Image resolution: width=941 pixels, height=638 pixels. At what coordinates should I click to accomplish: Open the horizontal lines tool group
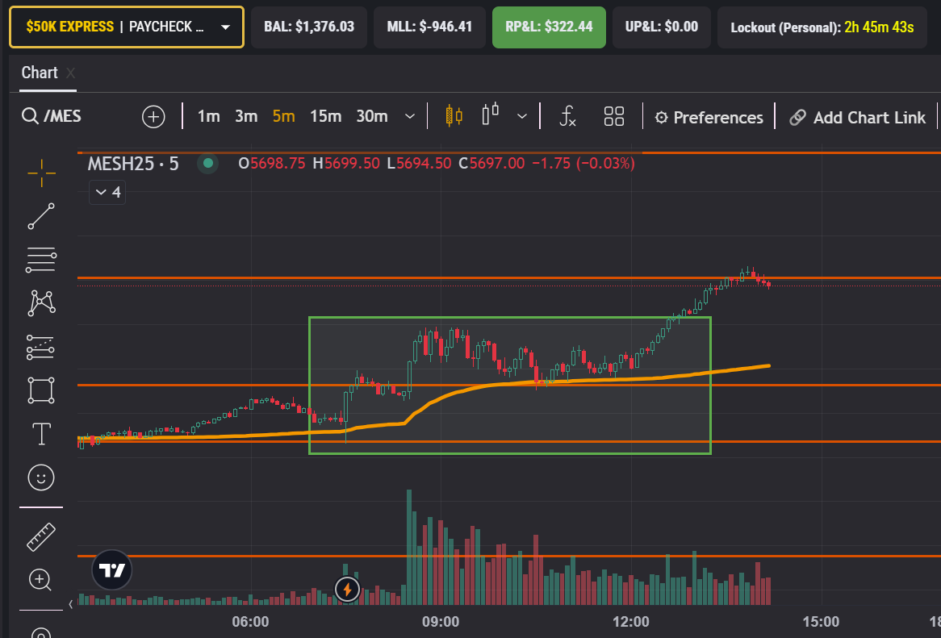41,260
